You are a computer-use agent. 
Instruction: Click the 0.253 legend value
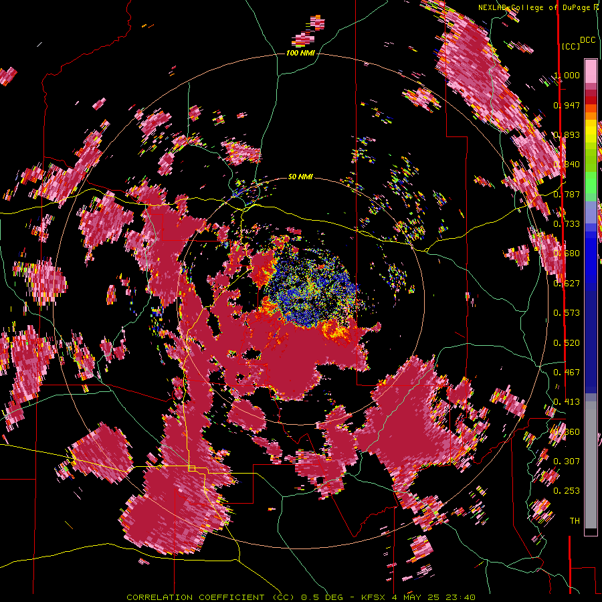567,491
